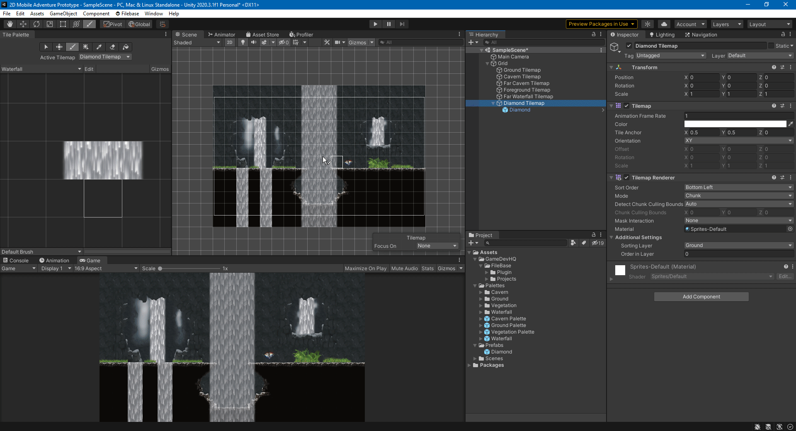Select the box fill tool in Tile Palette
Screen dimensions: 796x431
[86, 47]
